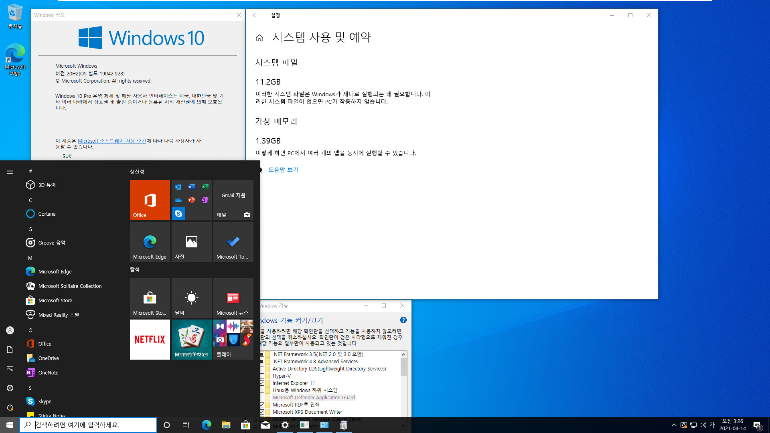
Task: Open the Microsoft 뉴스 tile
Action: pos(233,297)
